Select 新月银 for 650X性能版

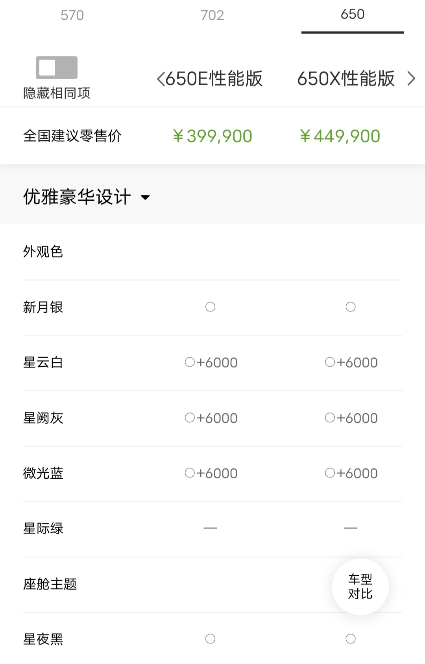tap(351, 307)
